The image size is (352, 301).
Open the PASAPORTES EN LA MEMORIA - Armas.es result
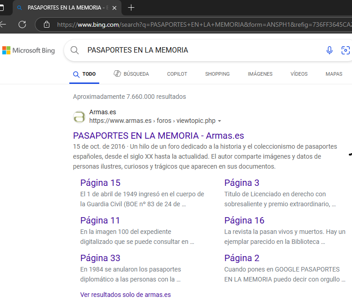tap(158, 136)
